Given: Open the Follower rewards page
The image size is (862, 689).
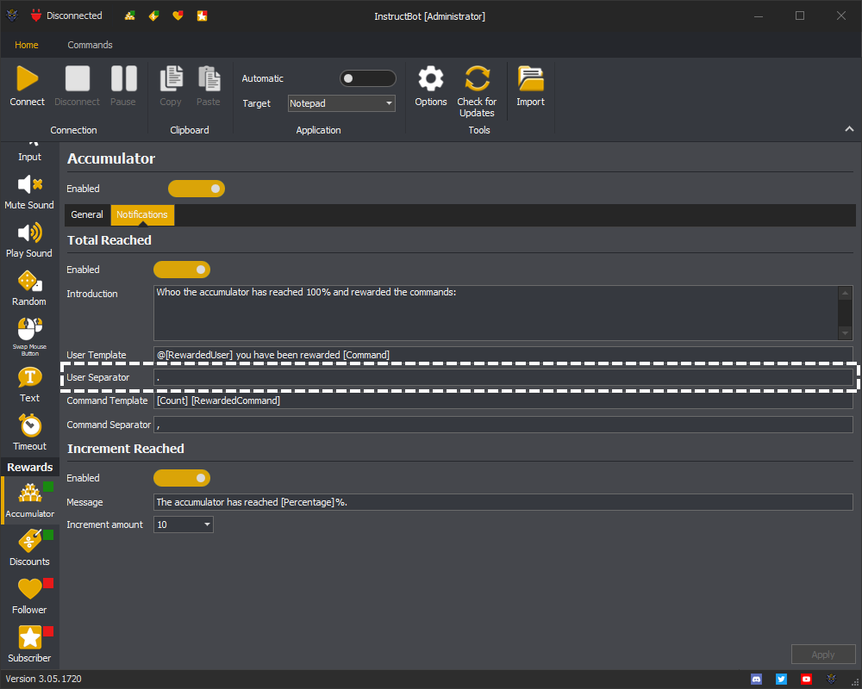Looking at the screenshot, I should tap(29, 597).
